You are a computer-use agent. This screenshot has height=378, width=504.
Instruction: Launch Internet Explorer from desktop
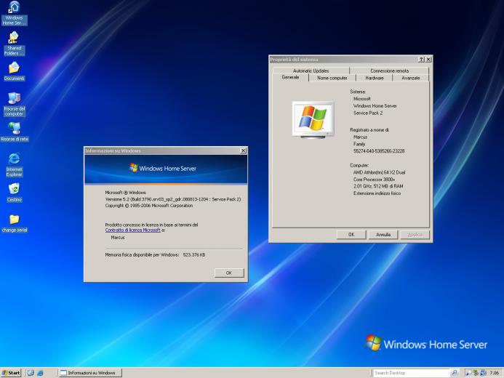tap(14, 158)
